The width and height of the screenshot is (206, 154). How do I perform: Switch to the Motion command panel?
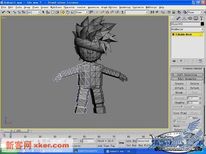pyautogui.click(x=190, y=18)
